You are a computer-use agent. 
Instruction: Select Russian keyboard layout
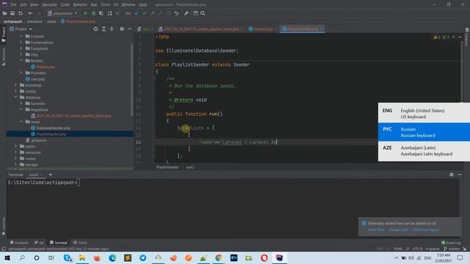pyautogui.click(x=424, y=132)
